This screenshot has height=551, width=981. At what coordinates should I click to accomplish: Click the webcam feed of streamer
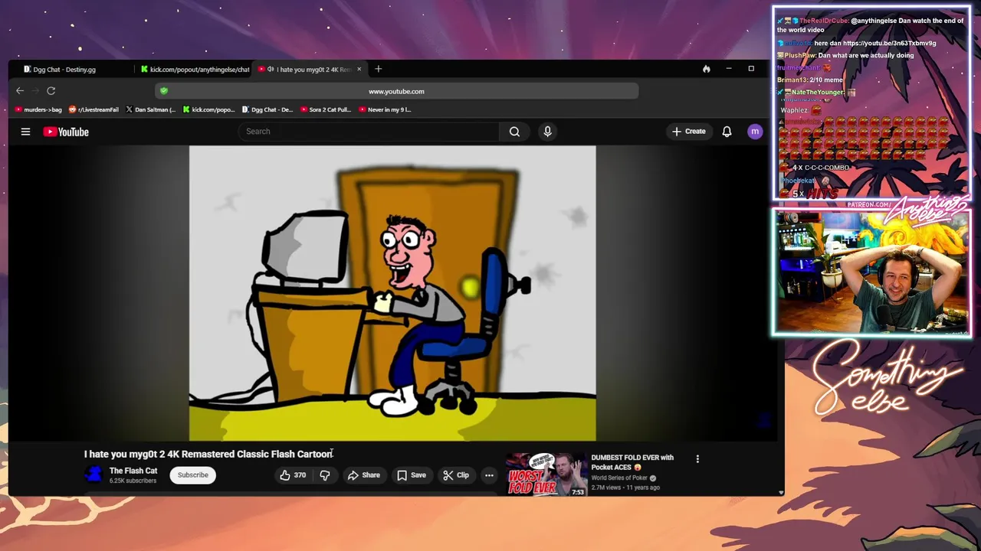click(871, 273)
